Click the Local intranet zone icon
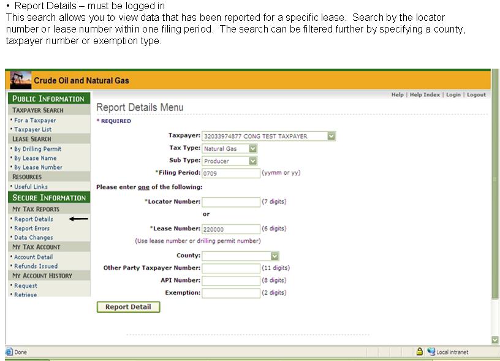Screen dimensions: 500x361 431,352
